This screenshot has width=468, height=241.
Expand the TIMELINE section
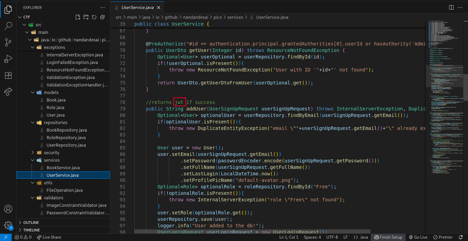pyautogui.click(x=31, y=230)
